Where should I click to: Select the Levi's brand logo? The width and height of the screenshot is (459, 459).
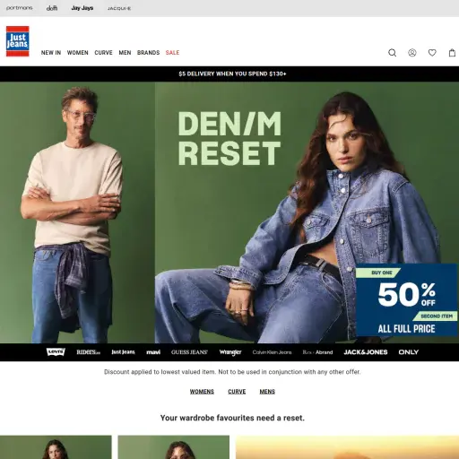(56, 352)
